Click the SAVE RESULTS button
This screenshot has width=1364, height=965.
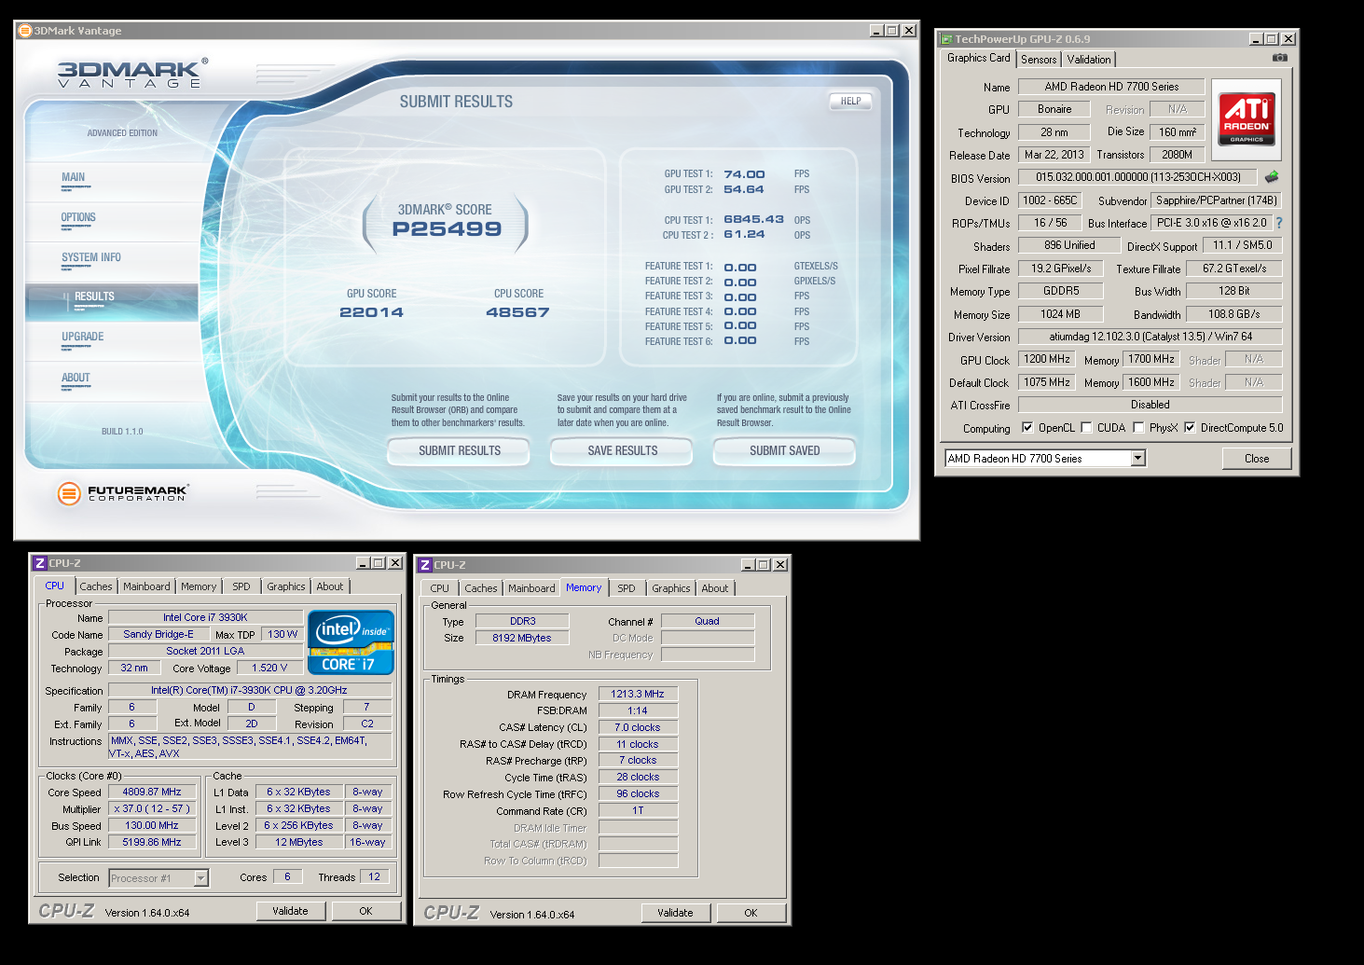[x=622, y=451]
